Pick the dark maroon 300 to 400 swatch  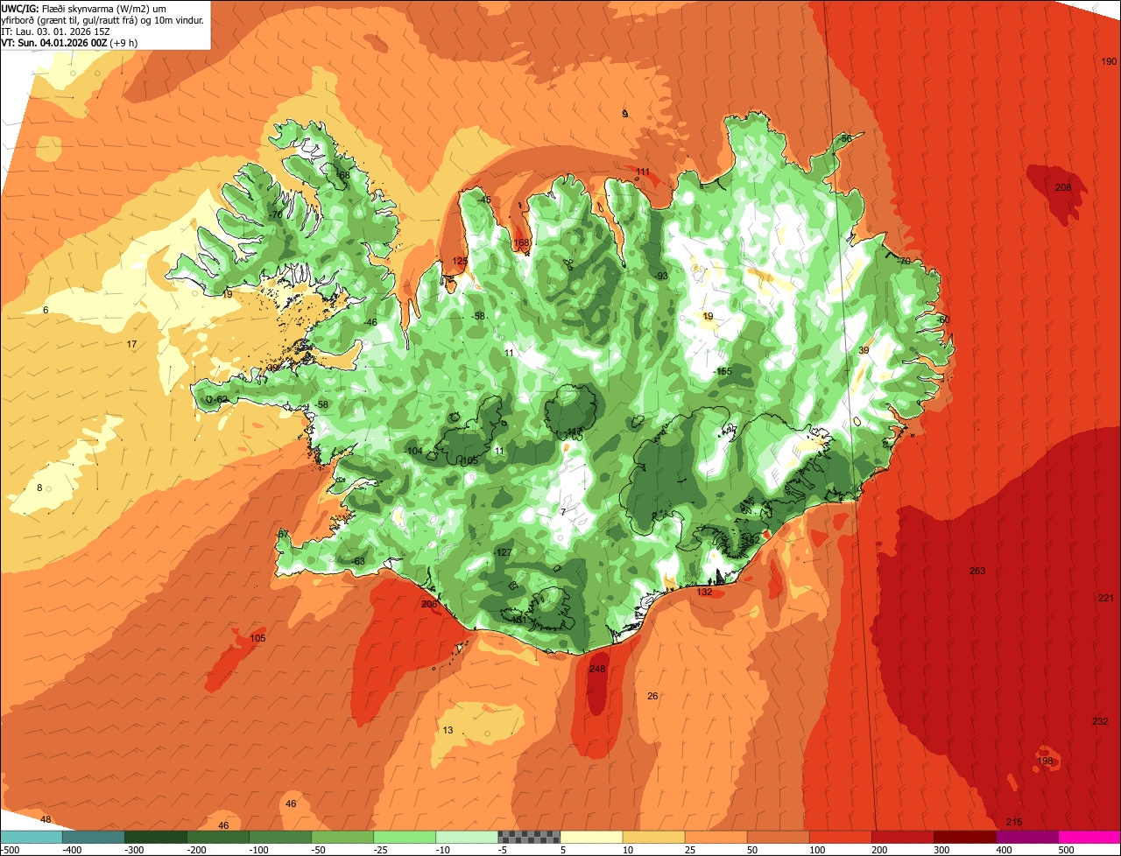click(x=965, y=837)
